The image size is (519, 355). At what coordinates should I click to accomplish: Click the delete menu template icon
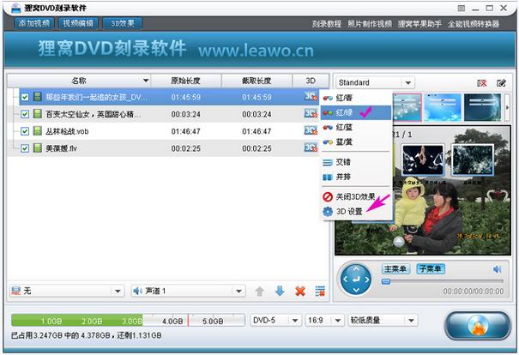(482, 83)
